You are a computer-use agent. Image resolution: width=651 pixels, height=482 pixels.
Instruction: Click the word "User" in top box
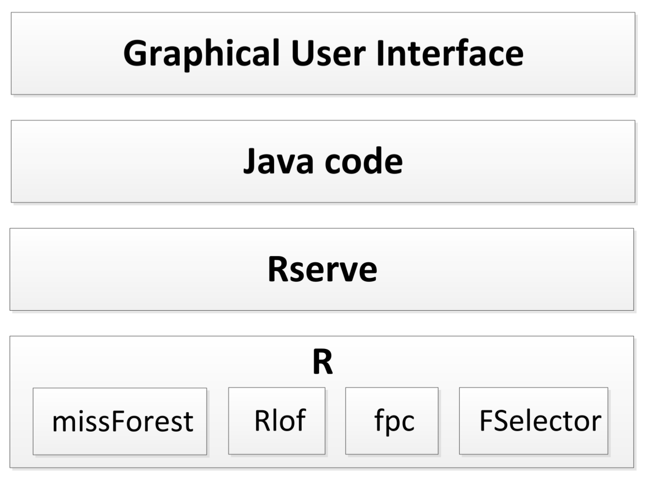(x=328, y=53)
